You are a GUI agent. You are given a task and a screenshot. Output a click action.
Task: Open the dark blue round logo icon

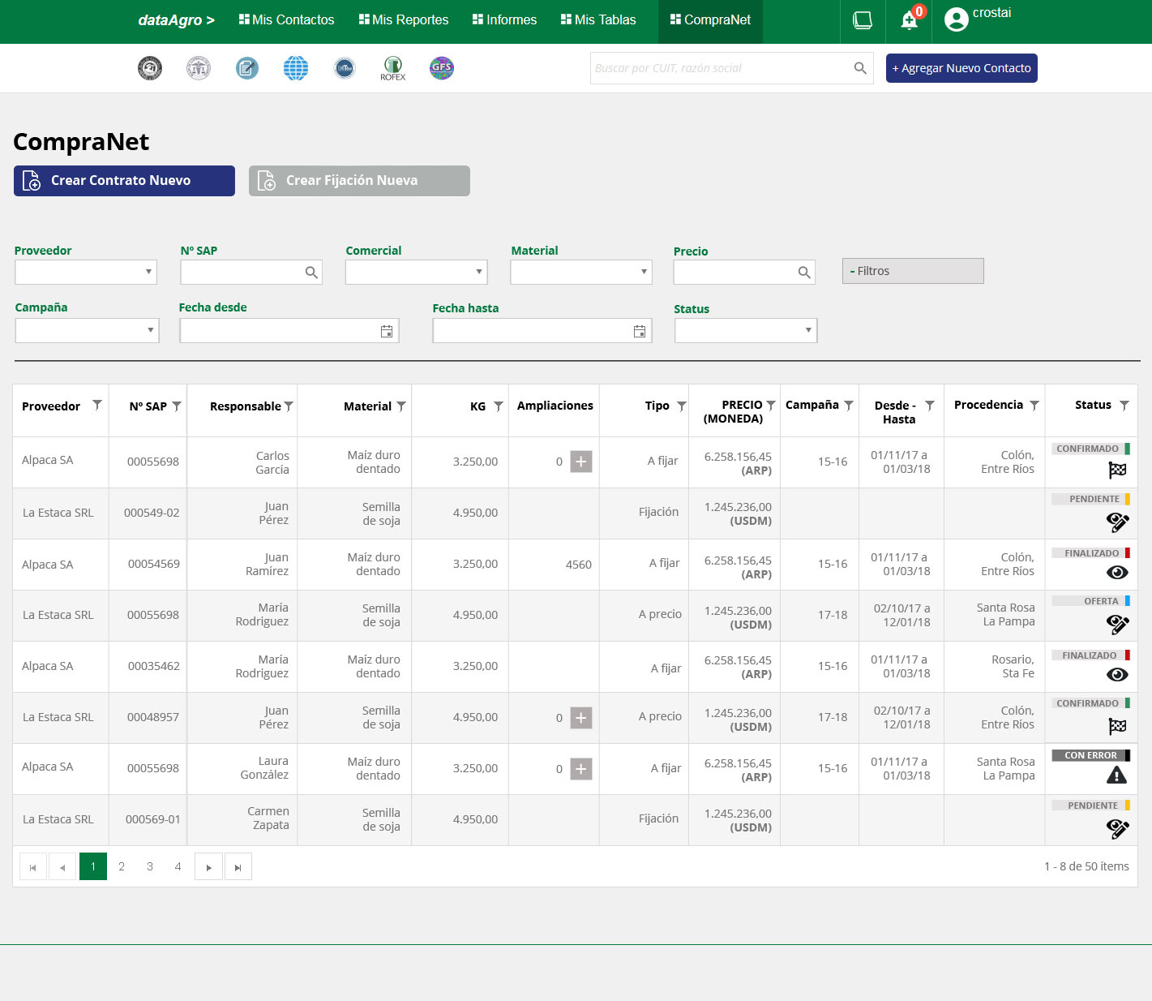[x=345, y=68]
